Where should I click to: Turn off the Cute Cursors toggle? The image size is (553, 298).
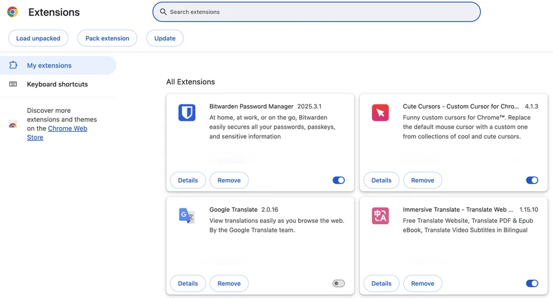point(532,180)
